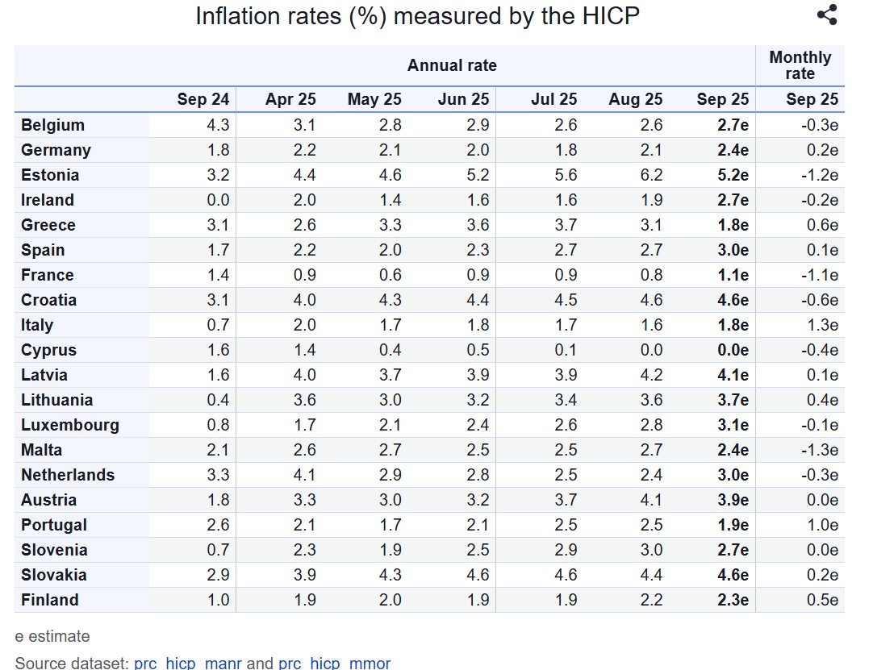The width and height of the screenshot is (873, 670).
Task: Select the Monthly rate header cell
Action: click(800, 65)
